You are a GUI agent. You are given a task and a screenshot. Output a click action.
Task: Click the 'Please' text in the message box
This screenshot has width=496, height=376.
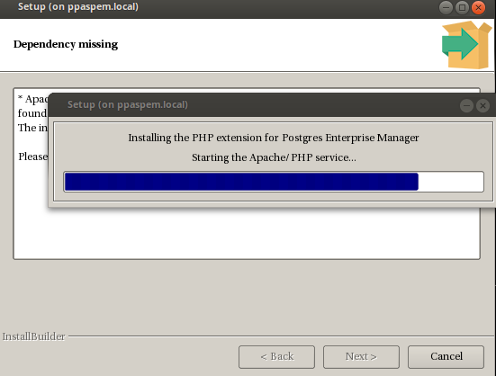tap(33, 157)
